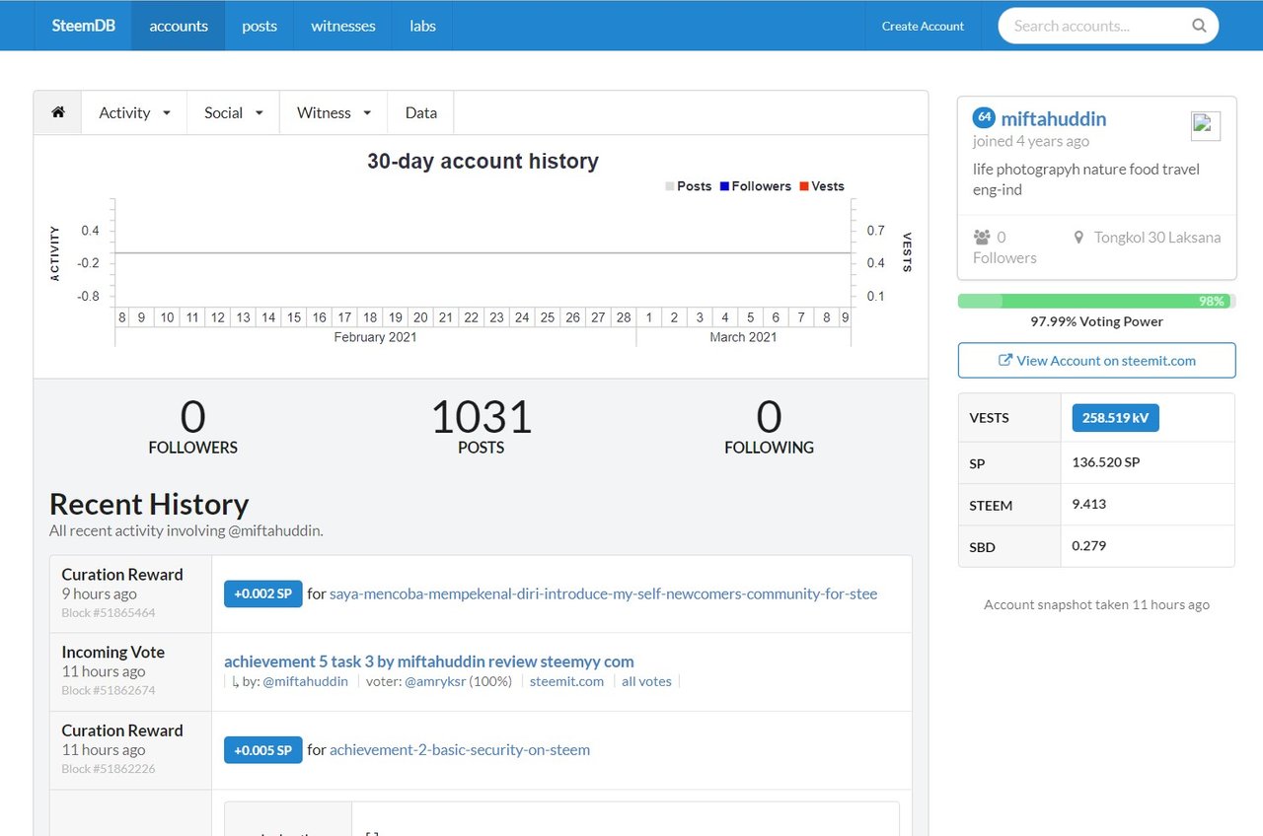Click the 0 FOLLOWING count

click(769, 427)
